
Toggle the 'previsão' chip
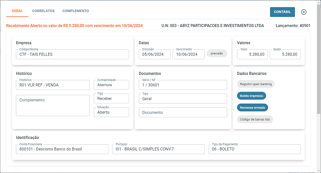(217, 54)
